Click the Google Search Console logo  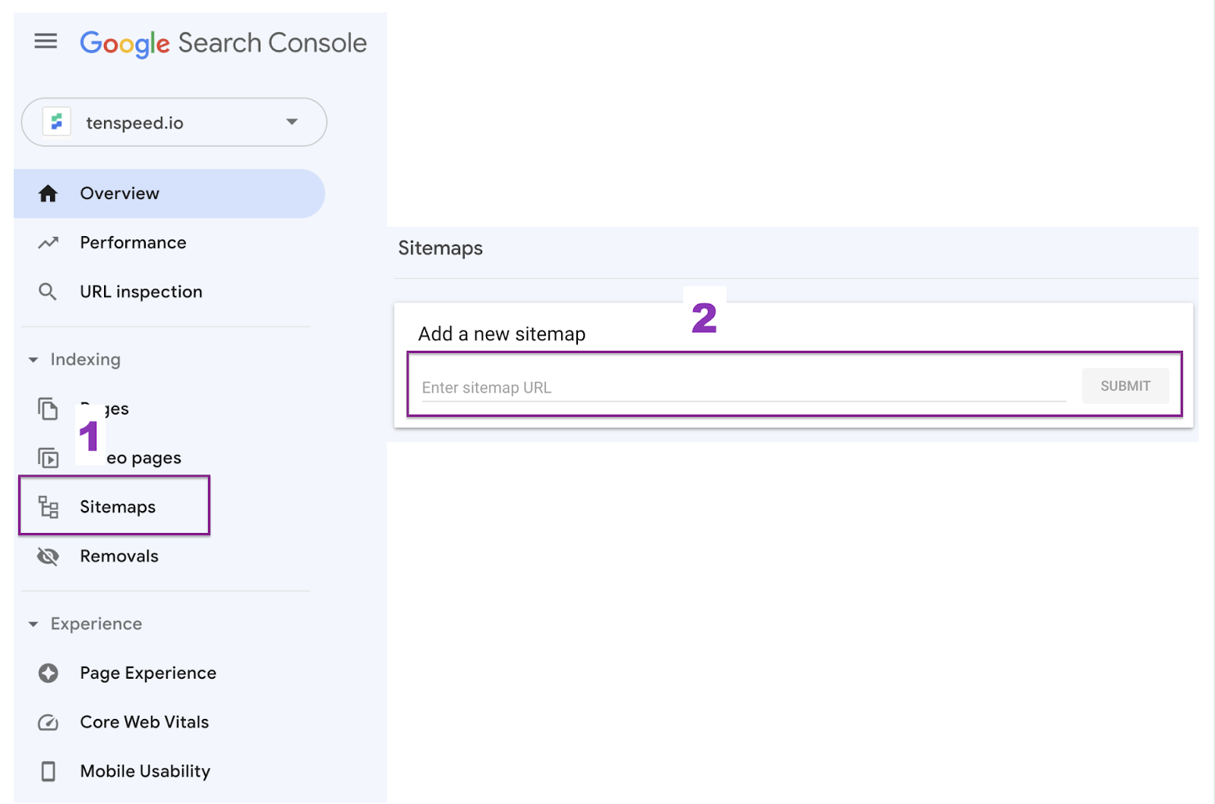pos(223,43)
